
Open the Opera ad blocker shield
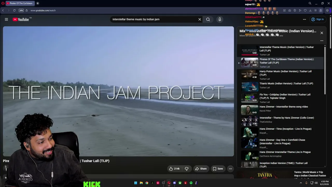click(x=295, y=10)
